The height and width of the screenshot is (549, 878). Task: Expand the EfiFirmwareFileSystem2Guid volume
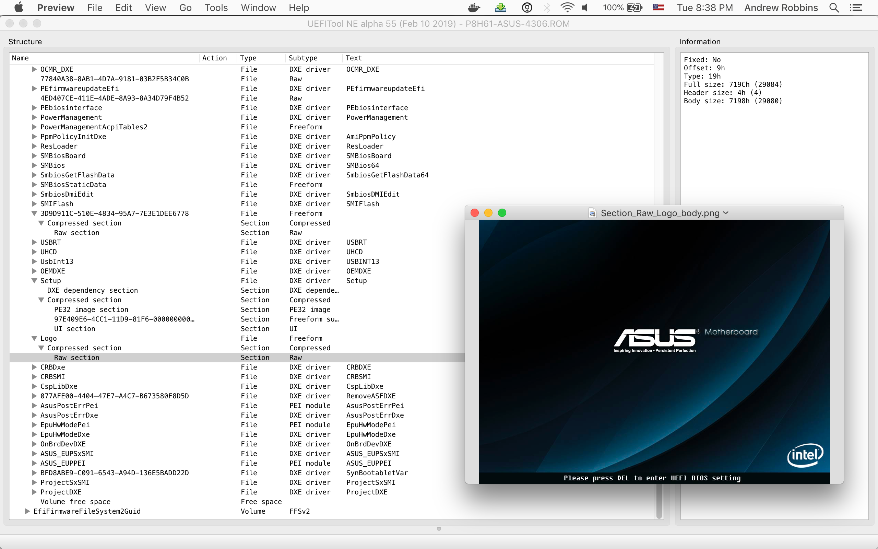pos(27,511)
